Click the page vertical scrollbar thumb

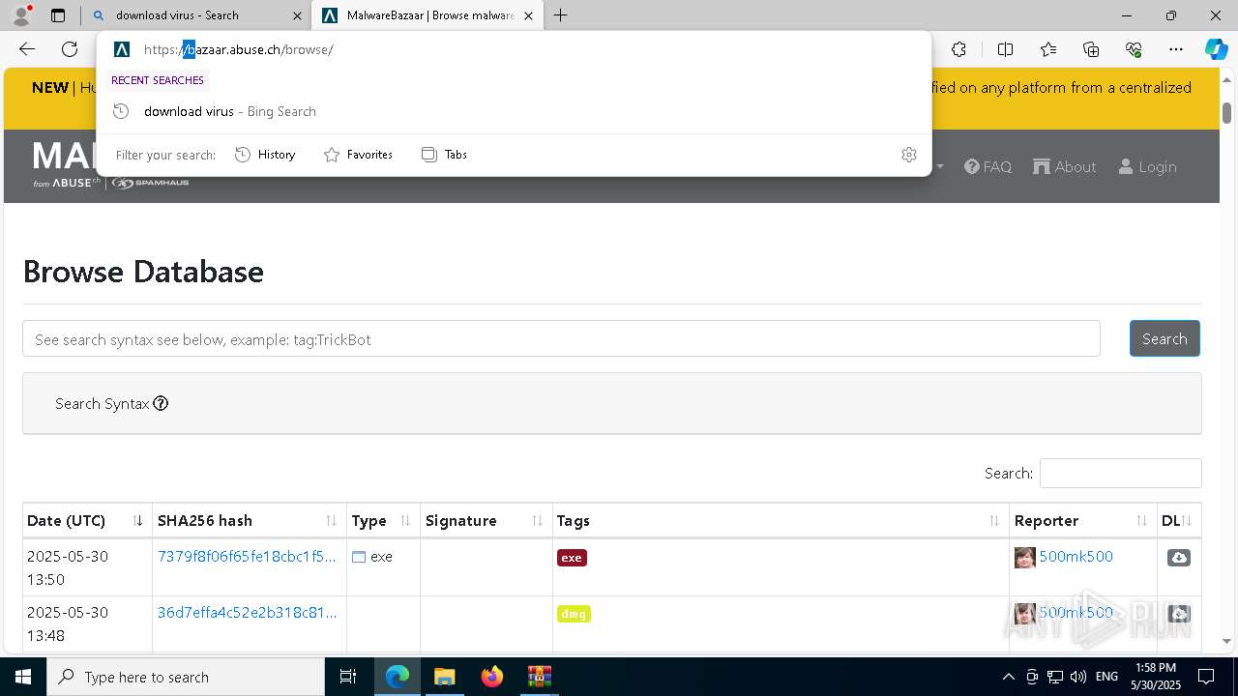point(1227,111)
